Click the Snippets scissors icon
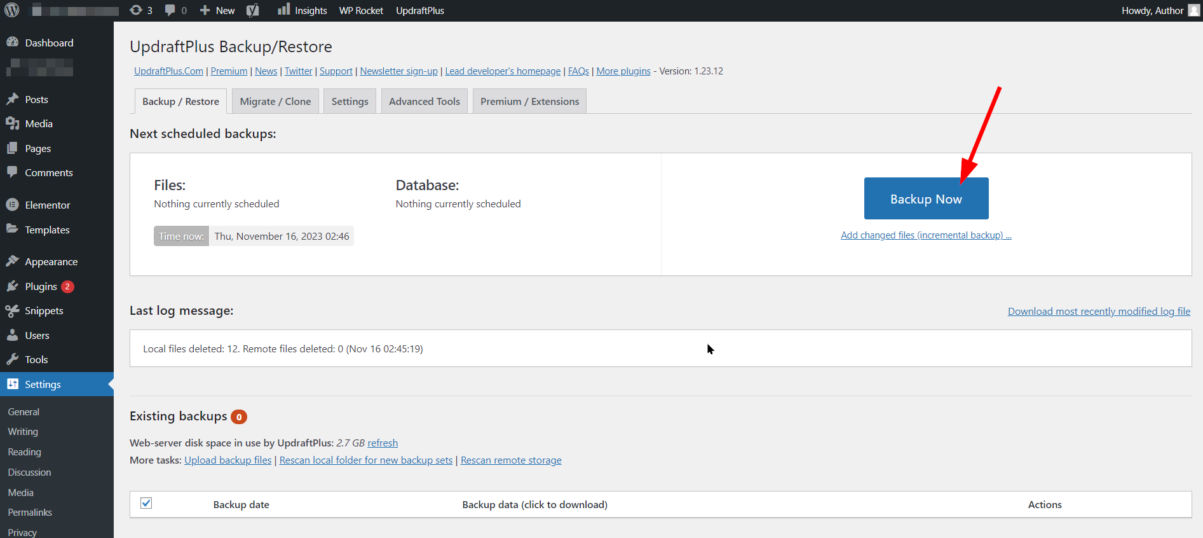Viewport: 1203px width, 538px height. 12,310
